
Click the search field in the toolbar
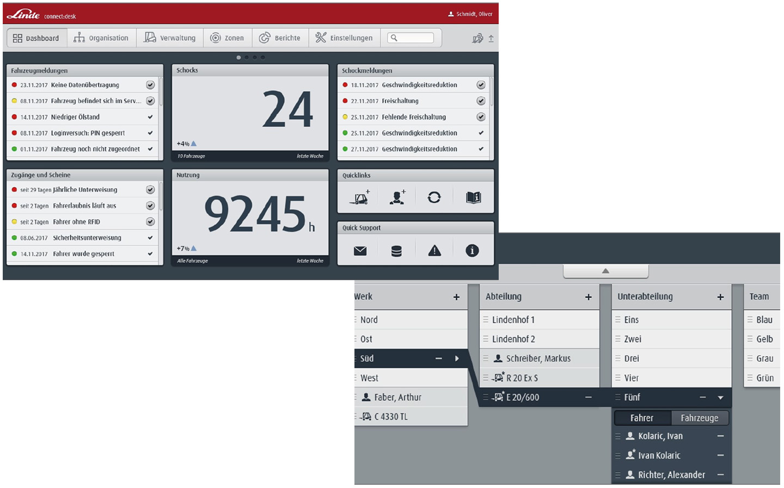[x=412, y=38]
